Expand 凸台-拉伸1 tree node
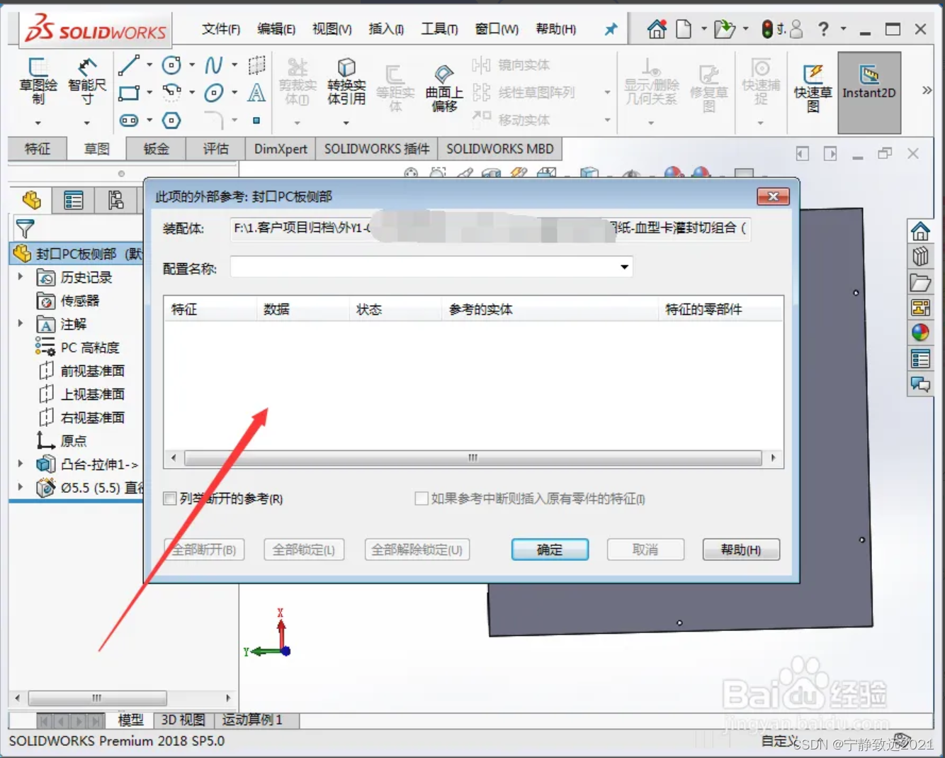Screen dimensions: 945x758 (x=21, y=464)
